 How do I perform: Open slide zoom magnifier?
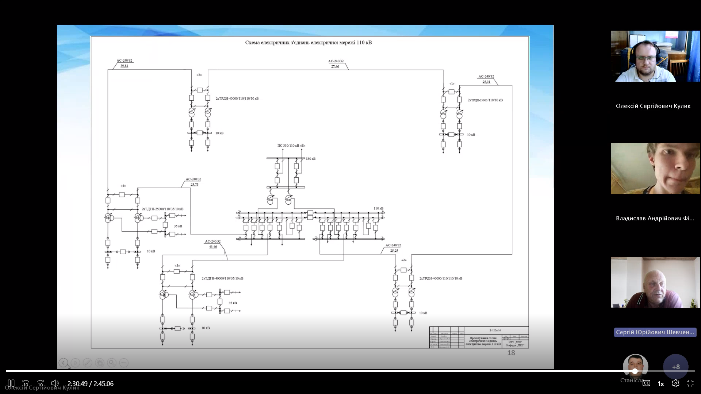point(112,363)
